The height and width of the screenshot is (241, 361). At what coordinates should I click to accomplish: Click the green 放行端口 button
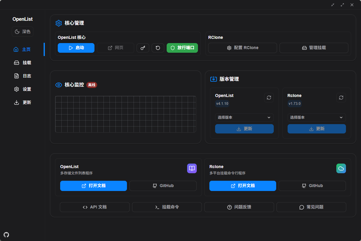click(182, 48)
